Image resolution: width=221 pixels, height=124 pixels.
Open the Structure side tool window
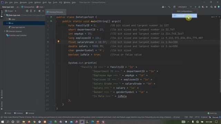tap(1, 94)
